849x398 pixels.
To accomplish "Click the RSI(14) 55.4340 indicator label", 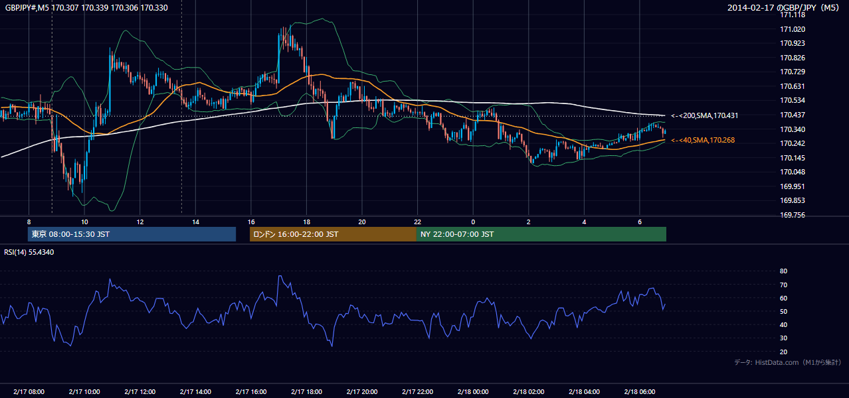I will tap(29, 252).
